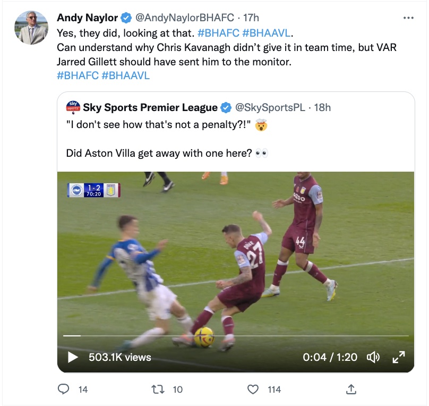Open the #BHAAVL hashtag on the last line
Image resolution: width=429 pixels, height=406 pixels.
pyautogui.click(x=126, y=75)
